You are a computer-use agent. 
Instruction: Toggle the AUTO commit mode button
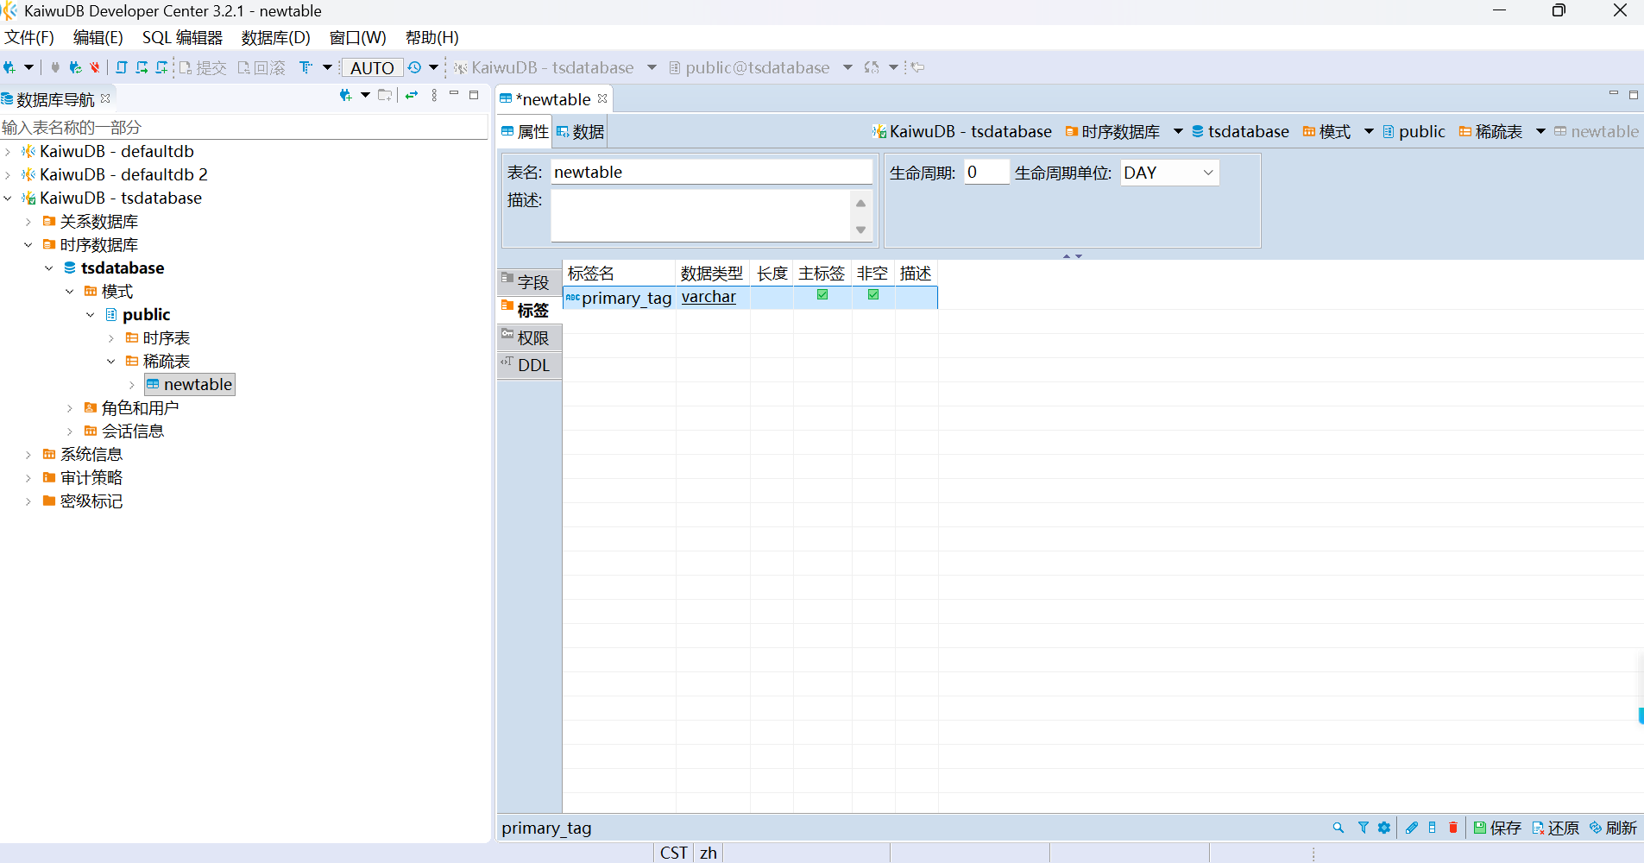(x=372, y=67)
